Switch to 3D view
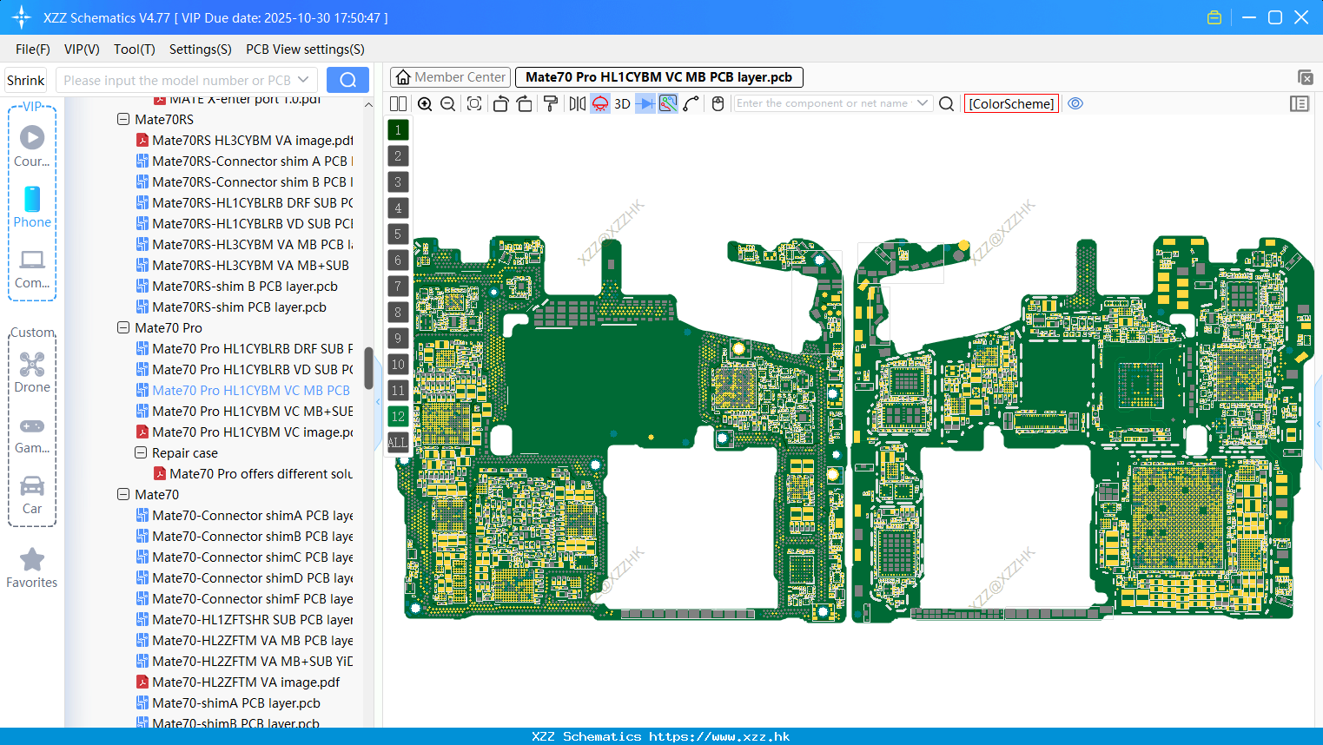Image resolution: width=1323 pixels, height=745 pixels. (622, 103)
